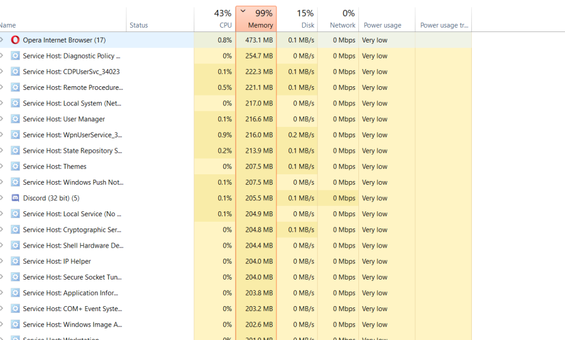
Task: Select the Service Host: COM+ Event Syste row name
Action: pos(72,309)
